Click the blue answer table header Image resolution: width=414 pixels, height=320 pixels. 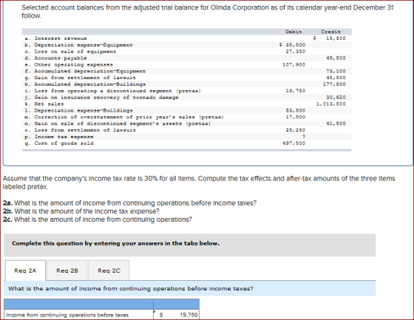point(102,304)
